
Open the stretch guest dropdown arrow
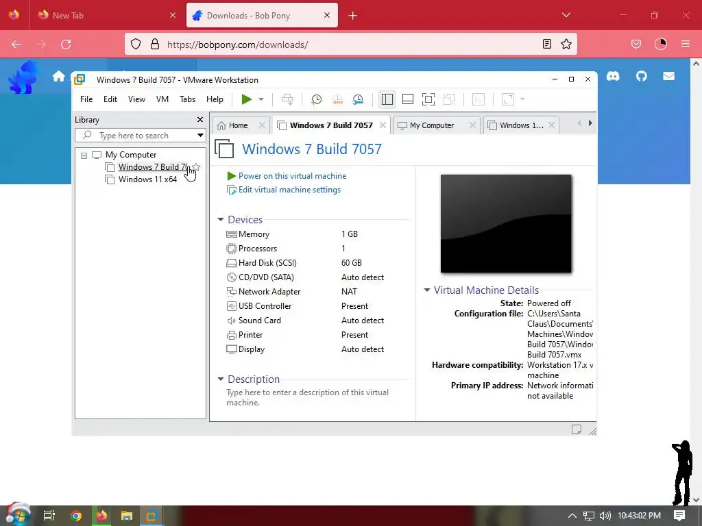click(x=522, y=99)
